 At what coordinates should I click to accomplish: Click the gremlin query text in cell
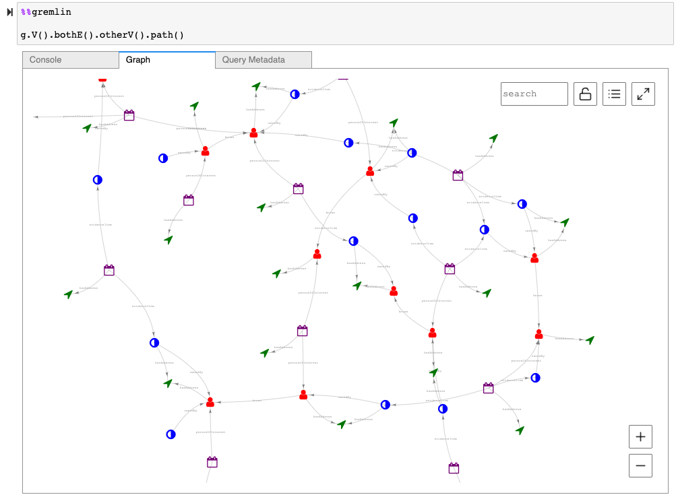[102, 34]
